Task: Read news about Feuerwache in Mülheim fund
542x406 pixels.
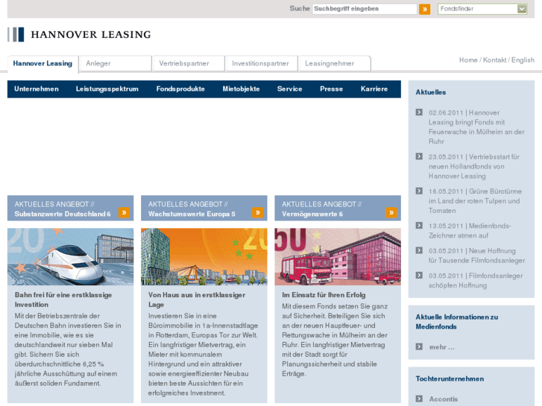Action: [476, 127]
